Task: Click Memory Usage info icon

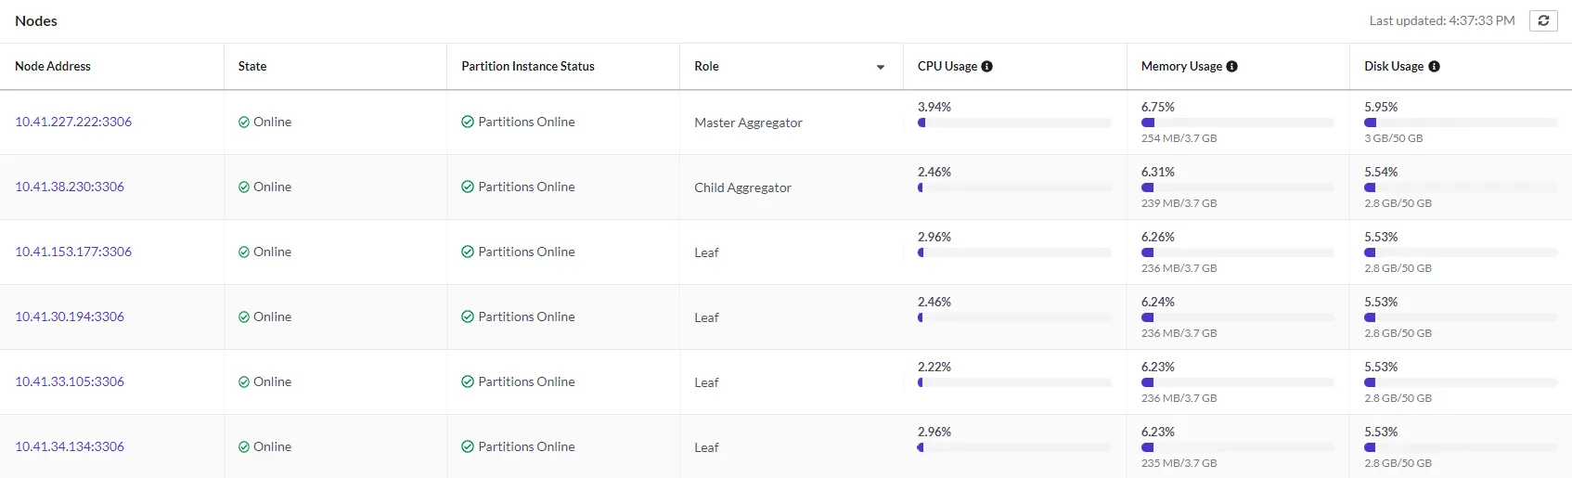Action: (x=1232, y=67)
